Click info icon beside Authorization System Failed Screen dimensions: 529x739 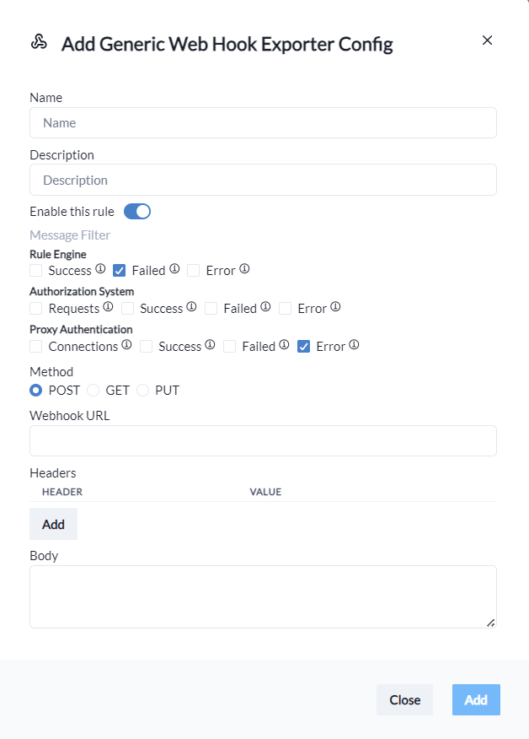coord(265,308)
